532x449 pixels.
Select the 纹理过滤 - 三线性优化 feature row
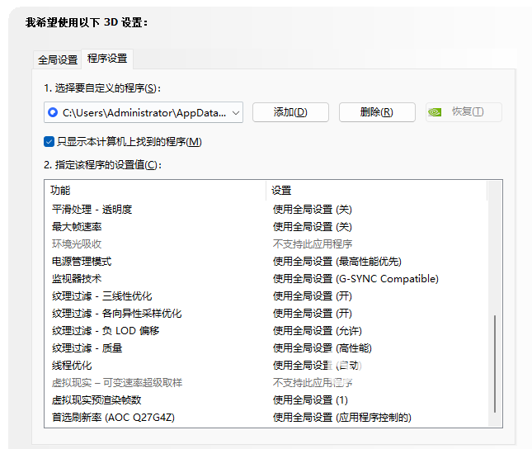[101, 296]
